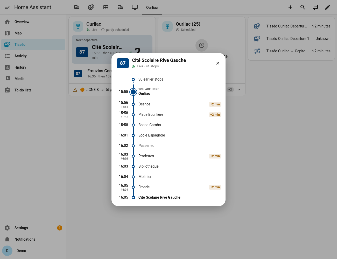
Task: Select Tisséo in the sidebar
Action: click(x=33, y=45)
